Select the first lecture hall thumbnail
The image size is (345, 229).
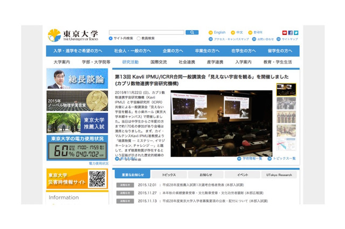point(286,90)
